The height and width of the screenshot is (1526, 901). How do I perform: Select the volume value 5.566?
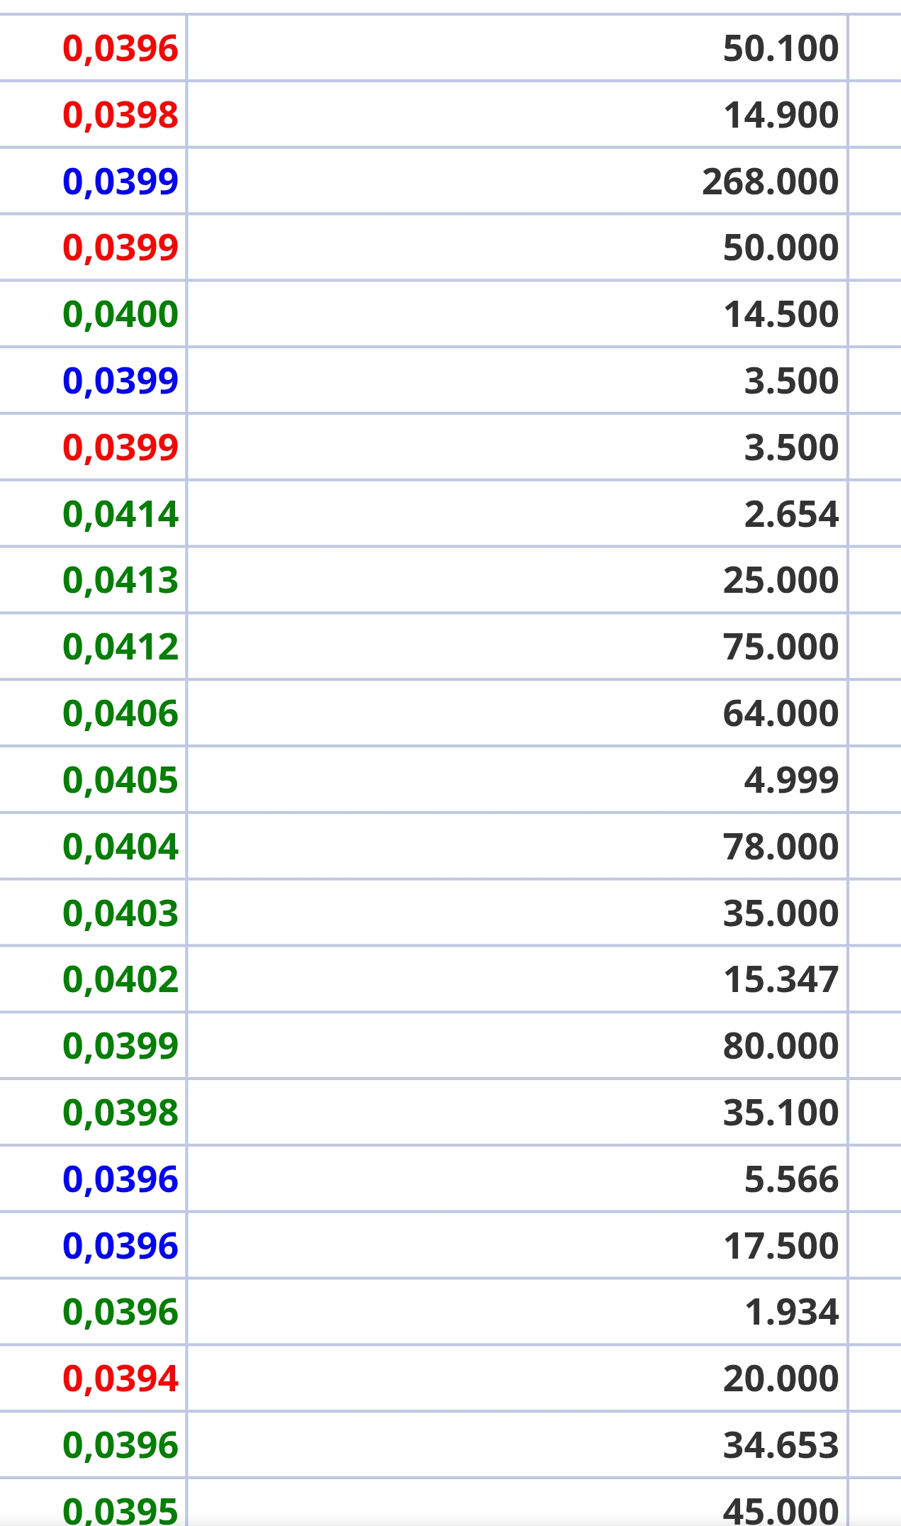791,1179
